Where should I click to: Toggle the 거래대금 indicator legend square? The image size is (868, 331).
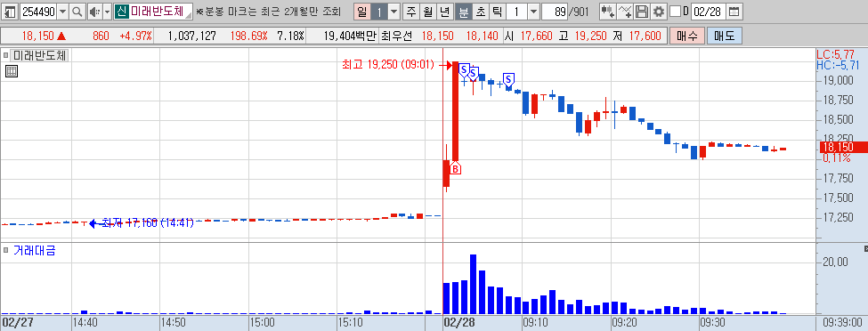tap(6, 250)
